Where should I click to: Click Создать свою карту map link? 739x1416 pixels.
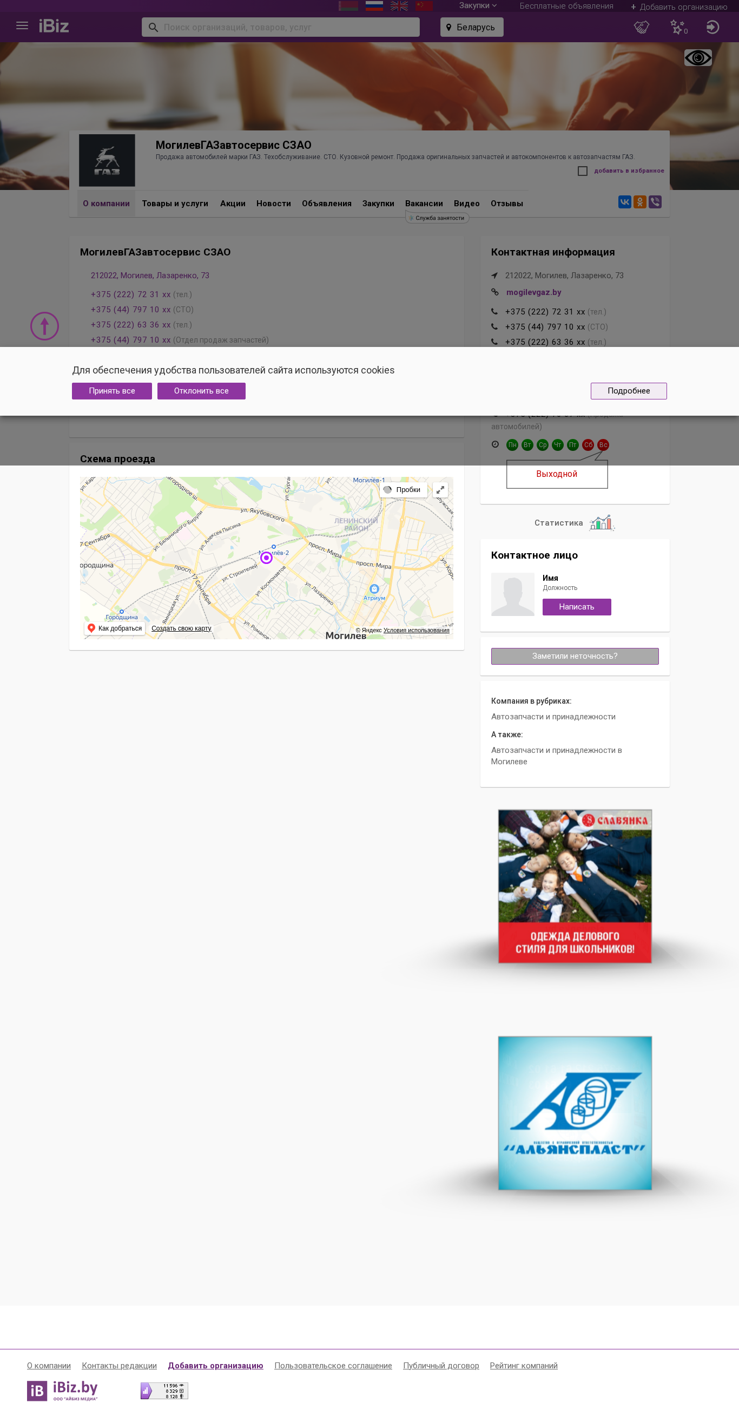[x=181, y=628]
